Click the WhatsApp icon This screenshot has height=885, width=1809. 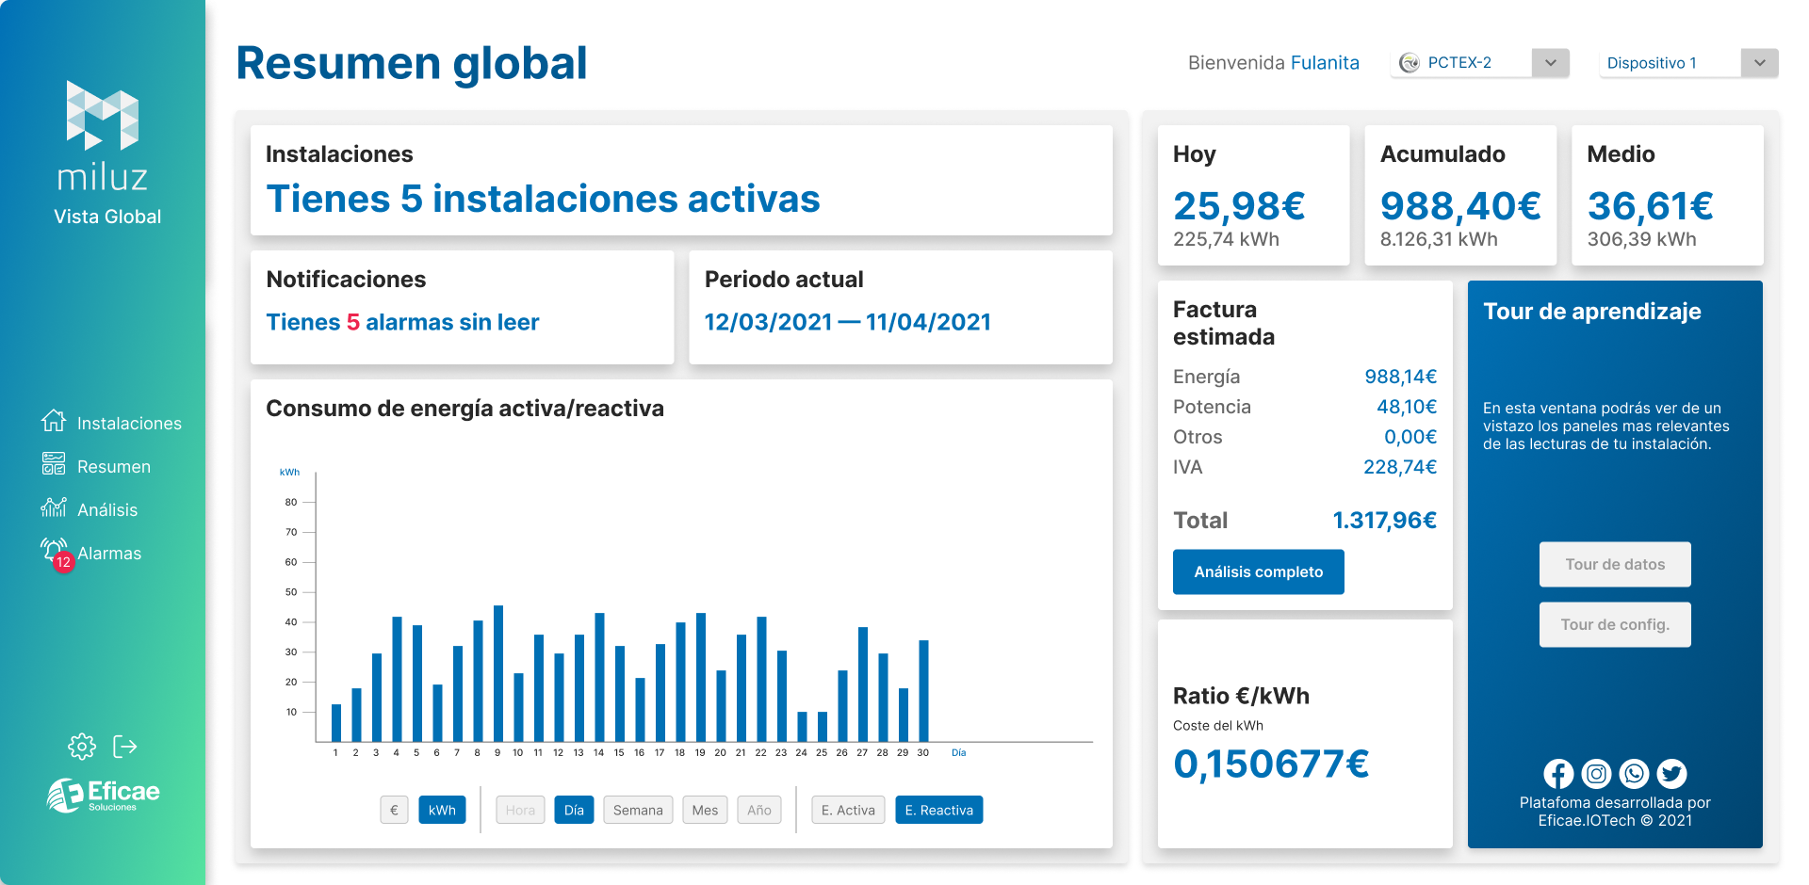[1634, 774]
